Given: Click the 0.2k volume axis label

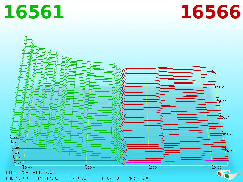Looking at the screenshot, I should point(17,158).
